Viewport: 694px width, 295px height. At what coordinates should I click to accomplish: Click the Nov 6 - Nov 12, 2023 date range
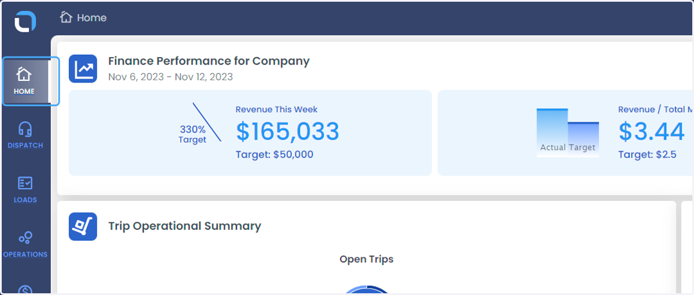[x=171, y=77]
